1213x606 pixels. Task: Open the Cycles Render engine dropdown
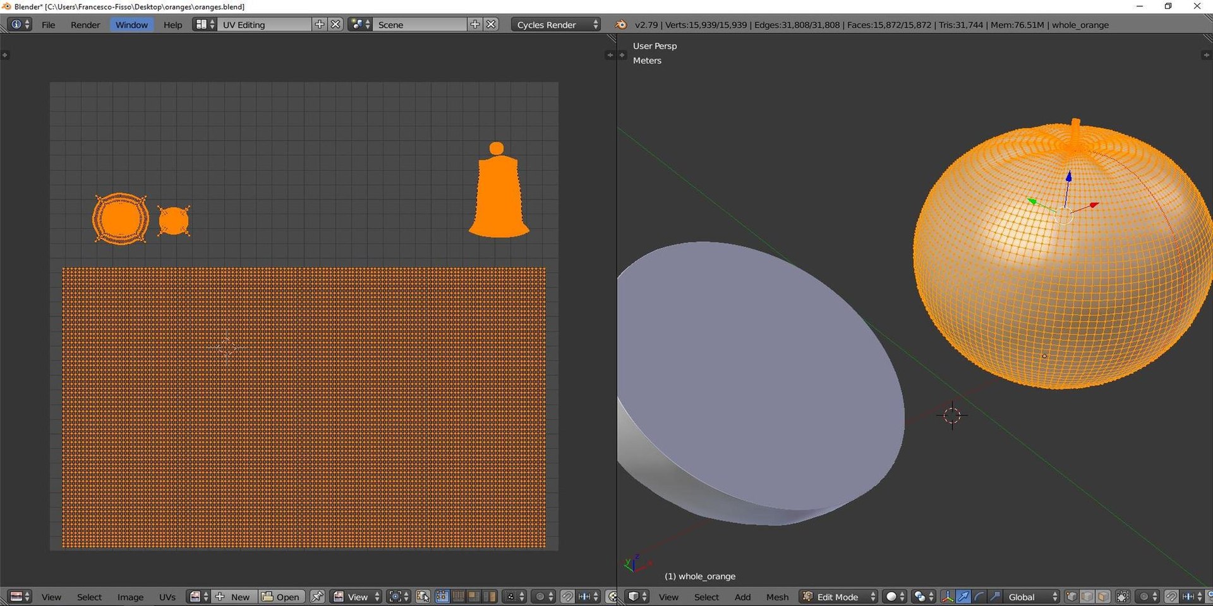pos(556,25)
